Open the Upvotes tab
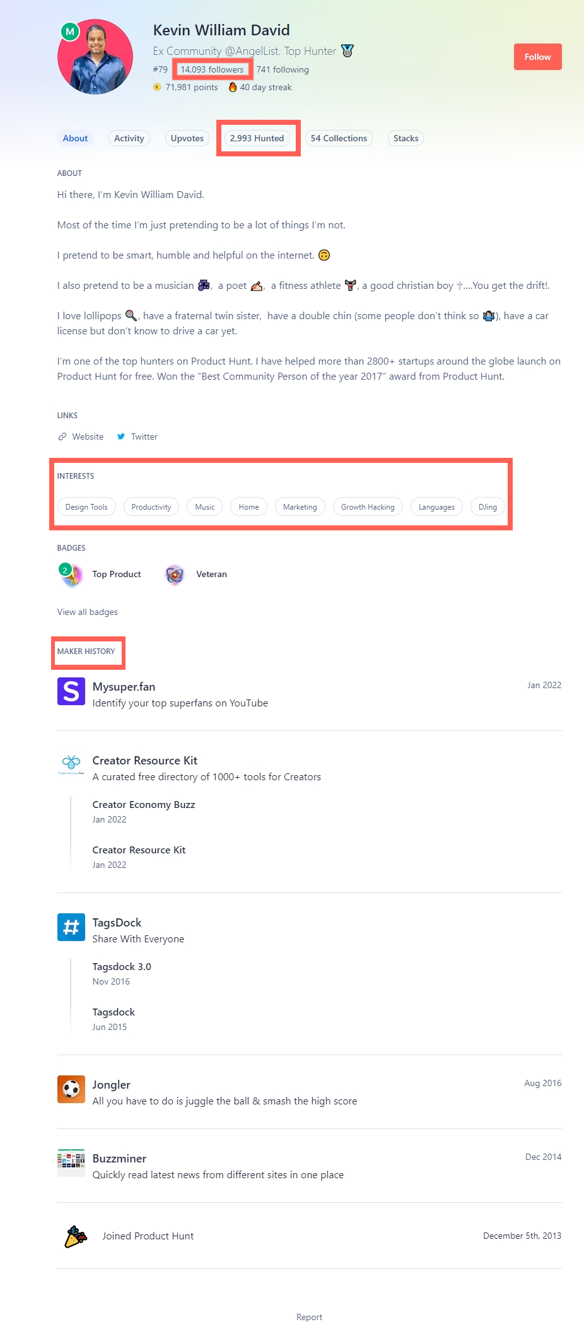The height and width of the screenshot is (1334, 584). [x=187, y=138]
